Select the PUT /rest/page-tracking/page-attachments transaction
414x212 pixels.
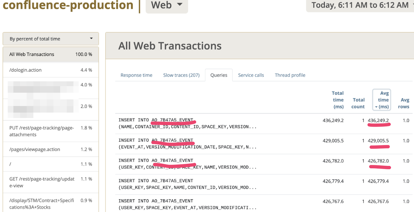[x=51, y=131]
